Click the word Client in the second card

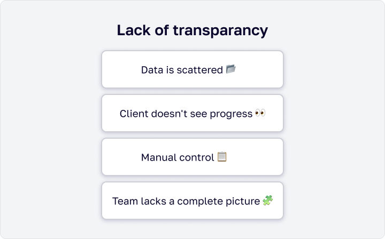[134, 114]
